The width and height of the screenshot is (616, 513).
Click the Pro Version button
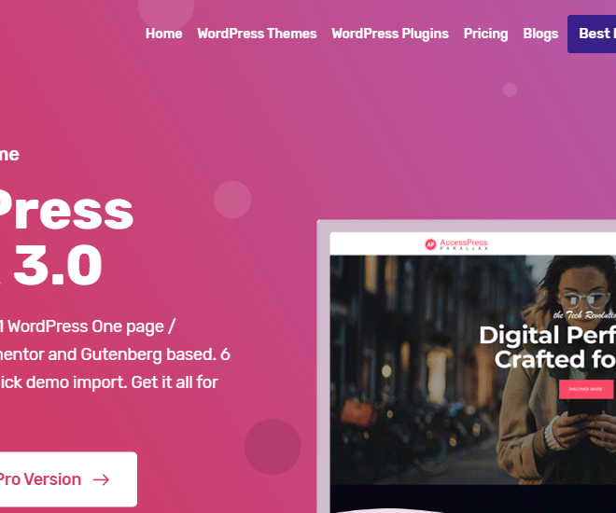pos(67,479)
